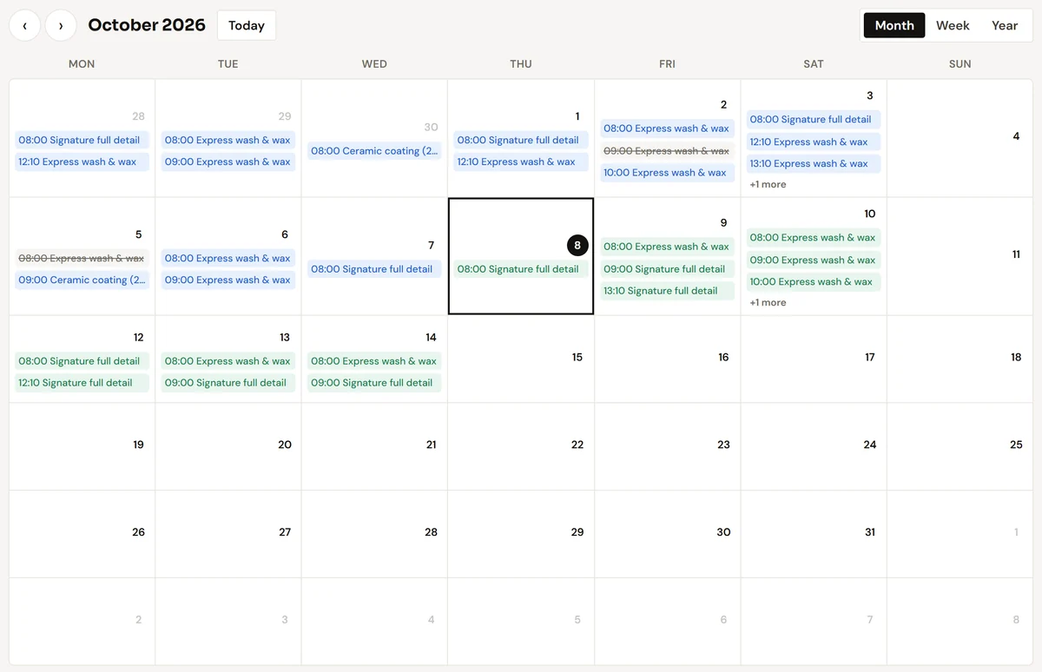Open 08:00 Express wash & wax on Oct 9
This screenshot has width=1042, height=672.
(667, 247)
